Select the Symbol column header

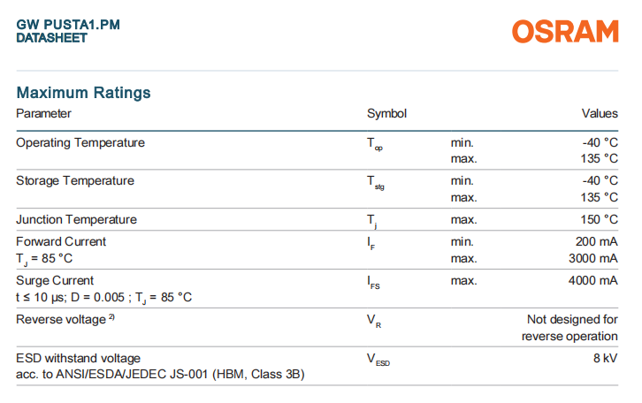pyautogui.click(x=386, y=114)
